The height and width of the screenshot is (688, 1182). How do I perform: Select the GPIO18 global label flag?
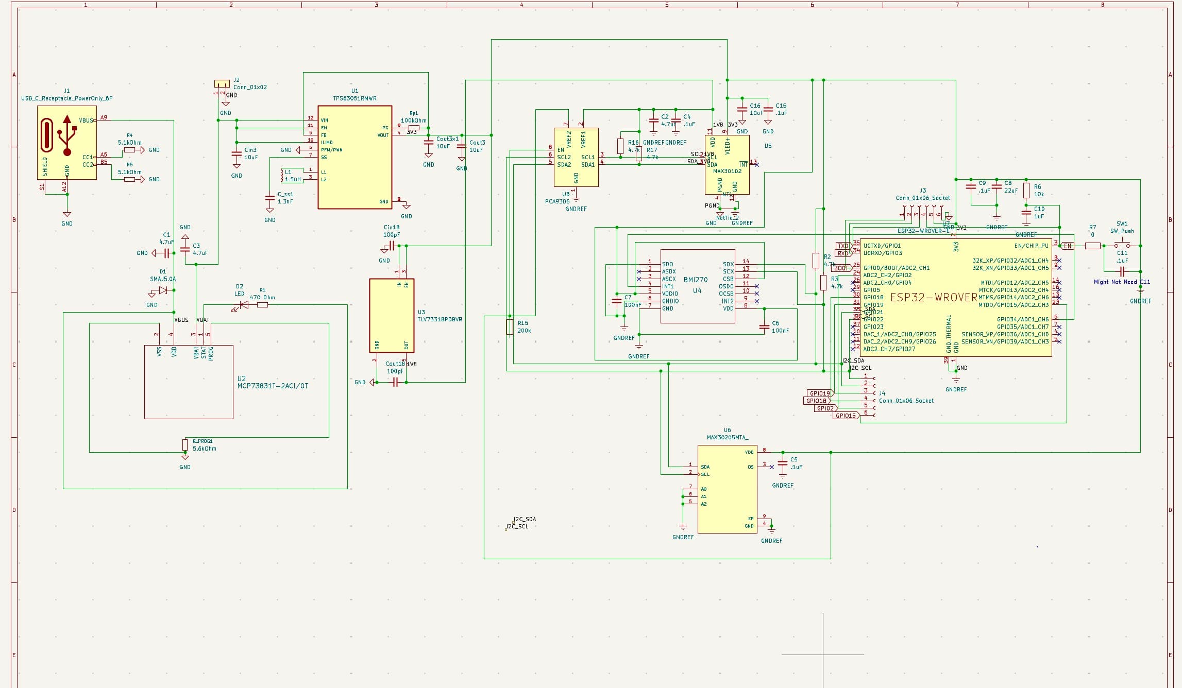(x=817, y=401)
